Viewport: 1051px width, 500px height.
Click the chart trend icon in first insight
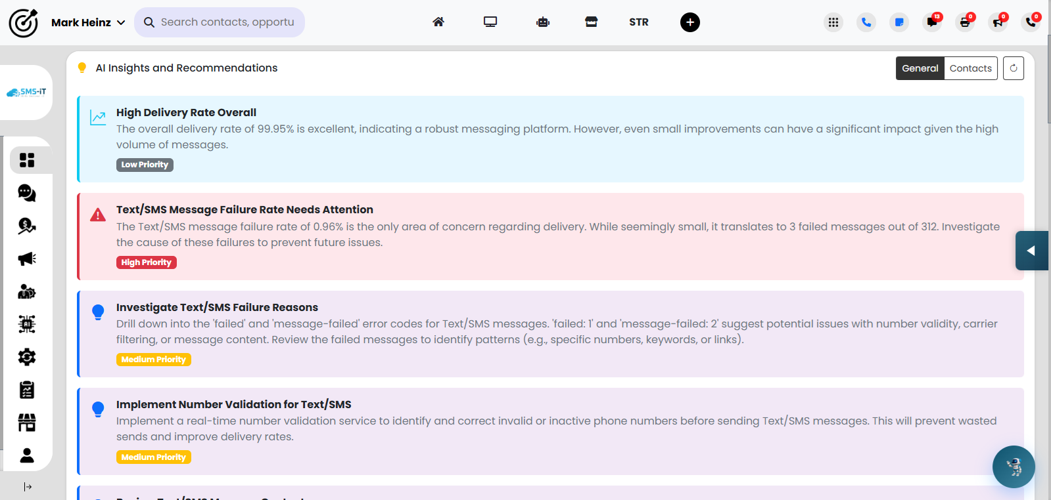point(98,117)
